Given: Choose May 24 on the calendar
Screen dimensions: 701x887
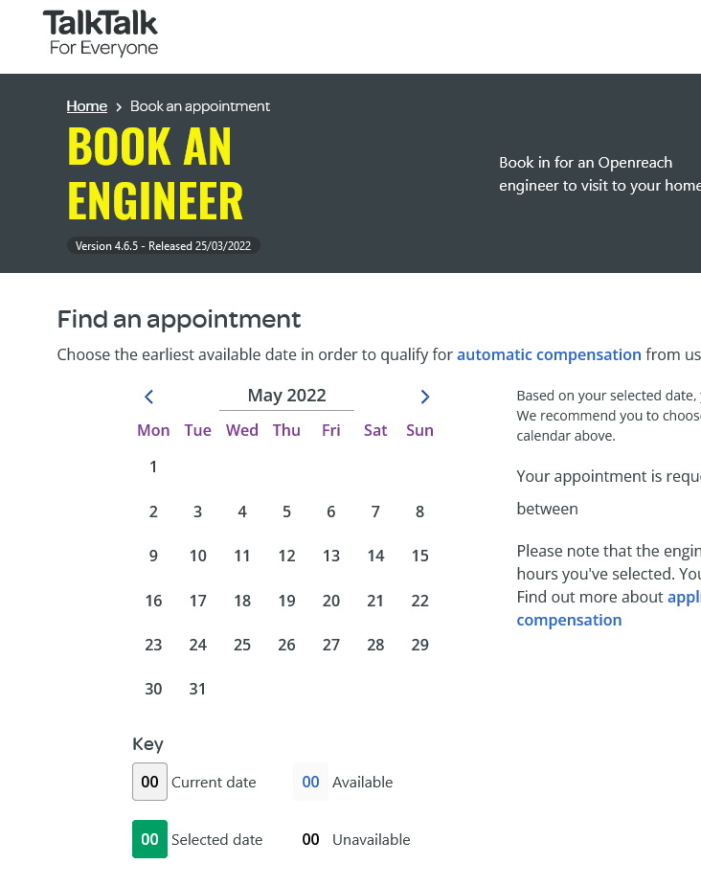Looking at the screenshot, I should pos(198,646).
